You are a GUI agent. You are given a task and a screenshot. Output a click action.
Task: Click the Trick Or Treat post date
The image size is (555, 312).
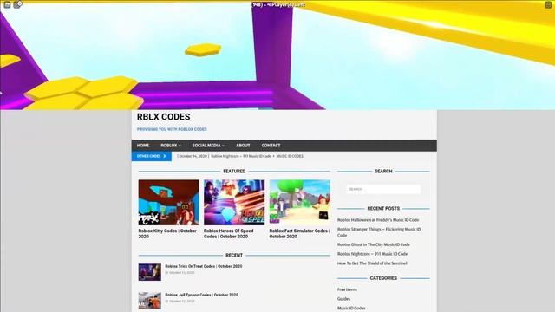180,273
